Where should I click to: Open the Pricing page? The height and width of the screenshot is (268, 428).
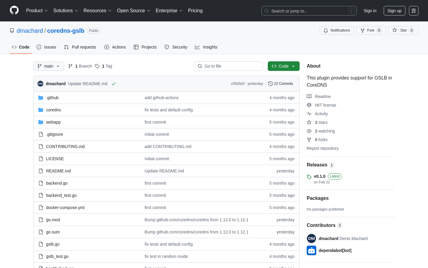click(x=195, y=11)
